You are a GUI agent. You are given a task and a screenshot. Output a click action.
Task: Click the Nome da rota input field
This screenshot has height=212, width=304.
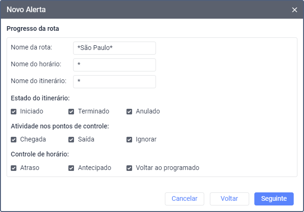tap(114, 48)
